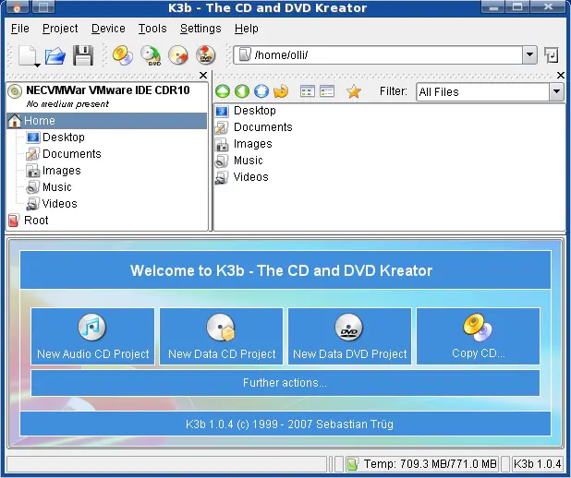571x478 pixels.
Task: Open the Device menu
Action: [108, 29]
